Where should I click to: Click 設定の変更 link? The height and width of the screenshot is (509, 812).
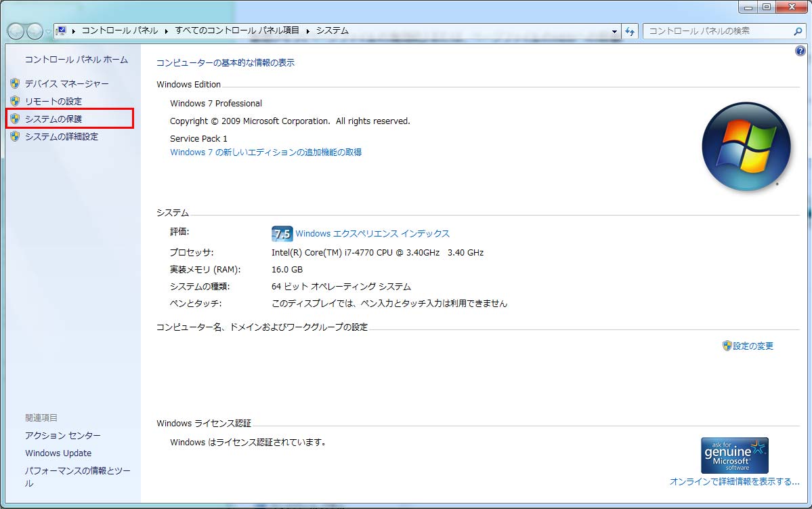753,346
